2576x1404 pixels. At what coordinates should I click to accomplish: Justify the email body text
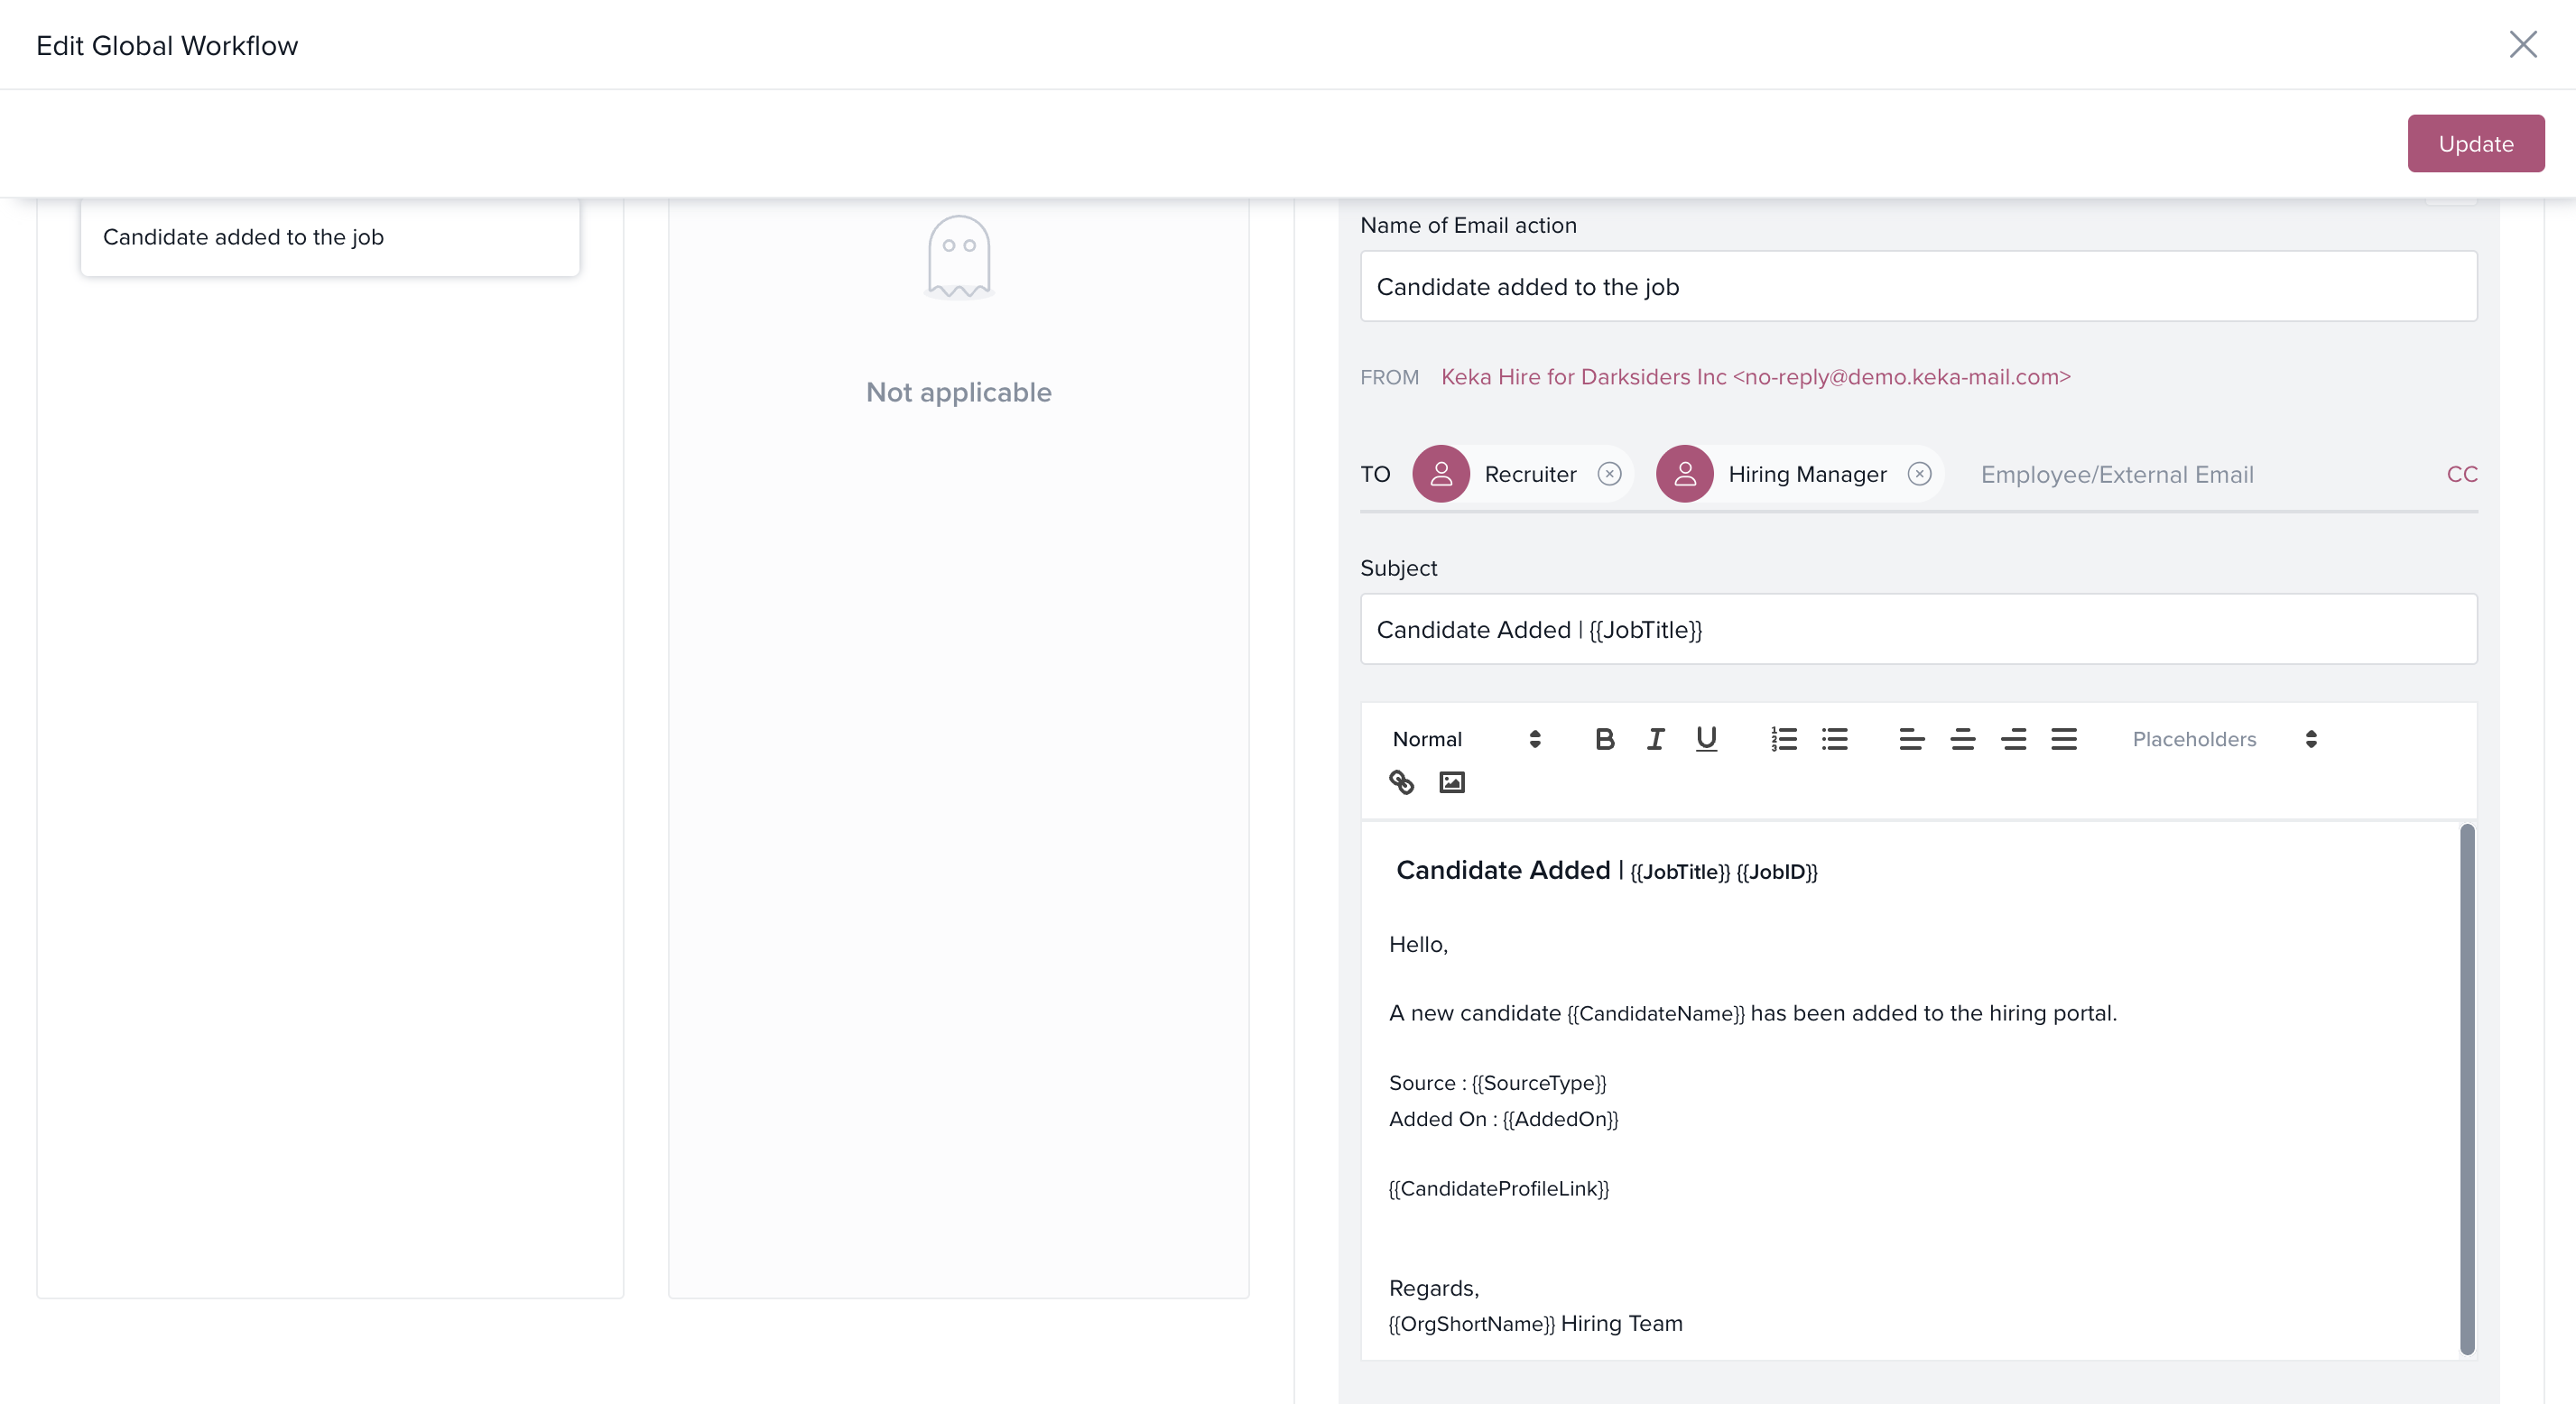2064,739
